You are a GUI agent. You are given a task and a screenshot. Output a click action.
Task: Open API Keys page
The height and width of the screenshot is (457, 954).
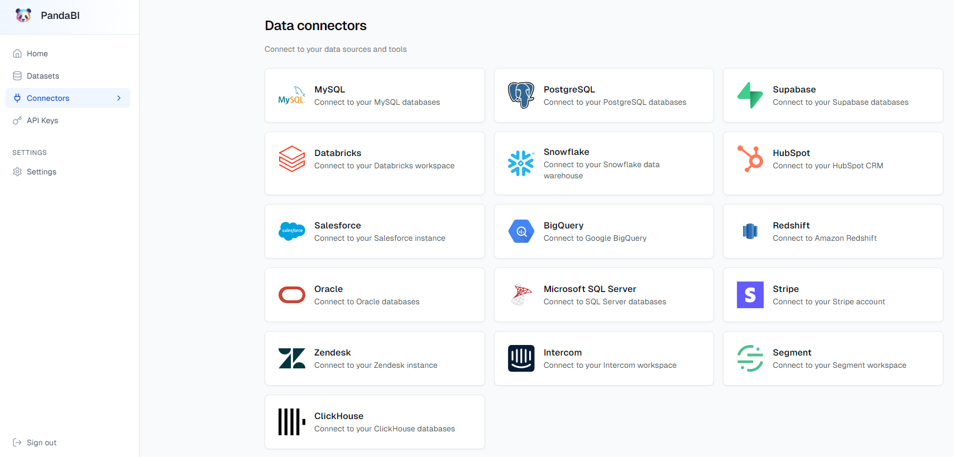tap(68, 120)
